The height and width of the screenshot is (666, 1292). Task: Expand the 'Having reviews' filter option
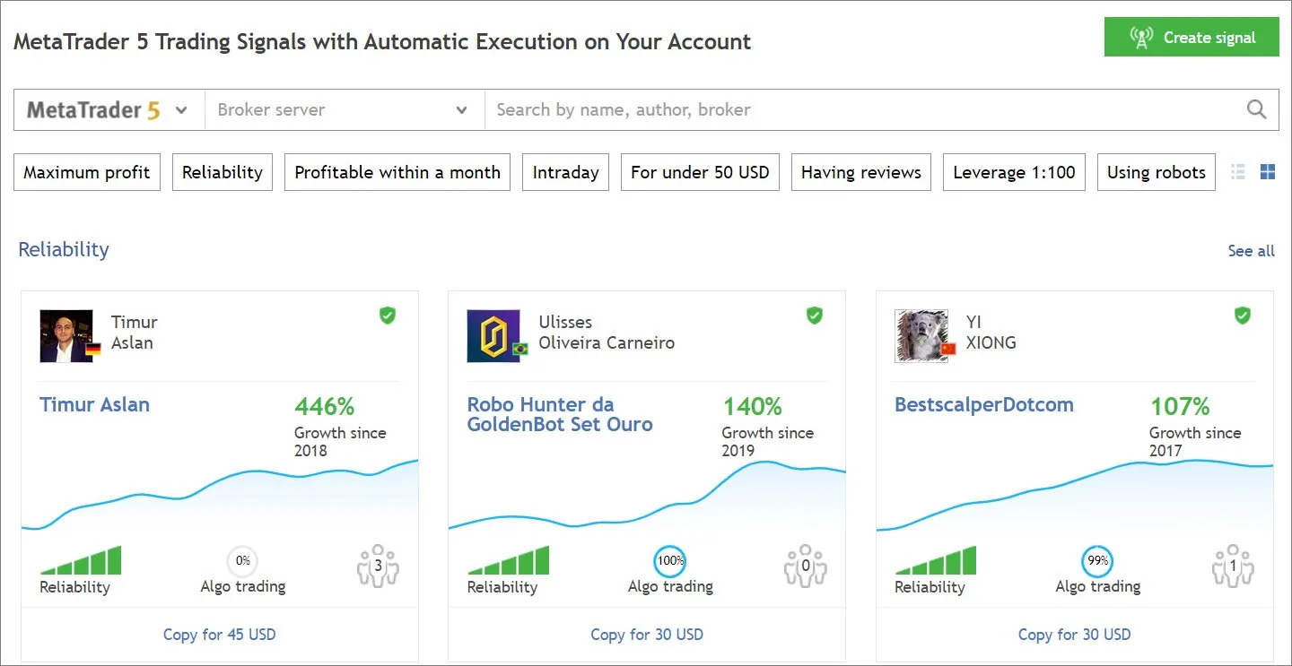[x=860, y=171]
